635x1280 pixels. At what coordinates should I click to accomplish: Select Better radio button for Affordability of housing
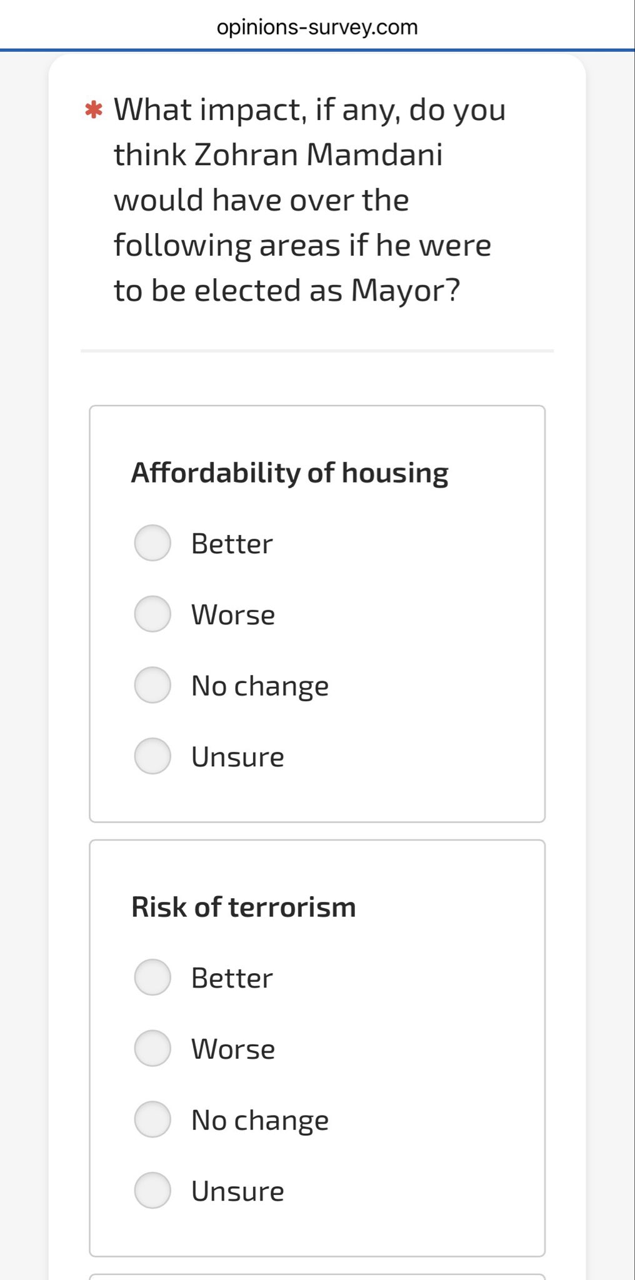click(152, 542)
